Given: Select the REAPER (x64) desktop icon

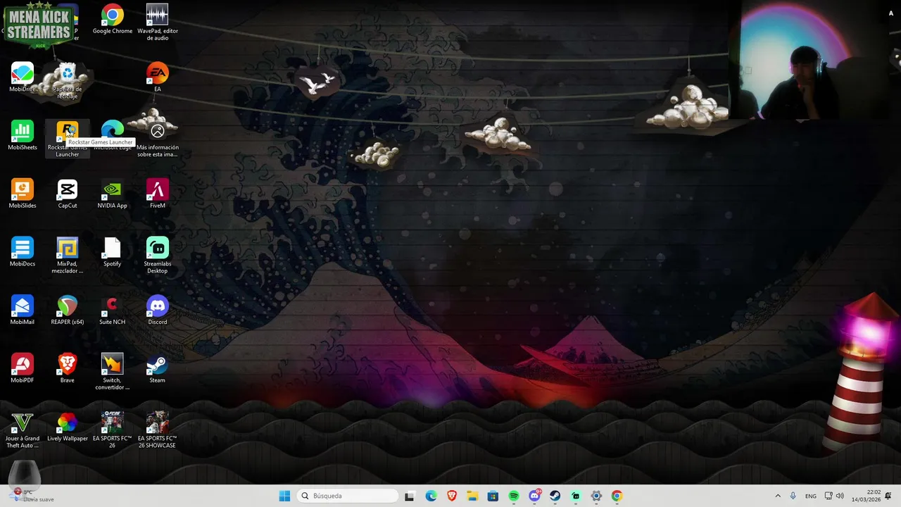Looking at the screenshot, I should coord(68,310).
